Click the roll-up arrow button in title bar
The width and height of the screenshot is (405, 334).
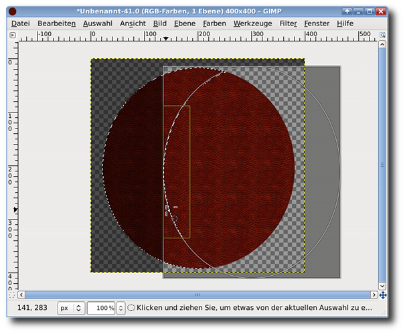coord(347,11)
